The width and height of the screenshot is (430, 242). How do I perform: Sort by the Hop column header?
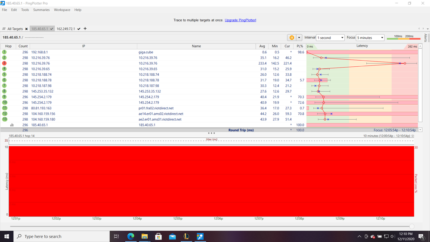pyautogui.click(x=8, y=46)
